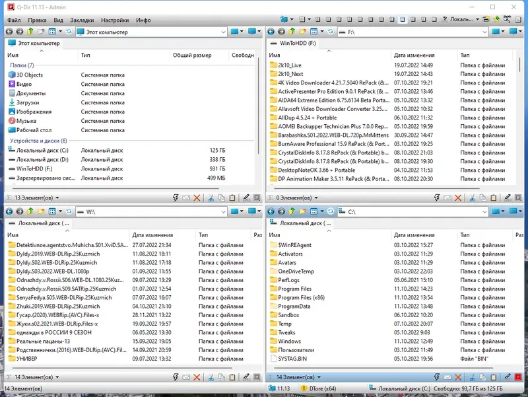This screenshot has height=397, width=528.
Task: Select the SYSTAG.BIN file
Action: pyautogui.click(x=292, y=359)
